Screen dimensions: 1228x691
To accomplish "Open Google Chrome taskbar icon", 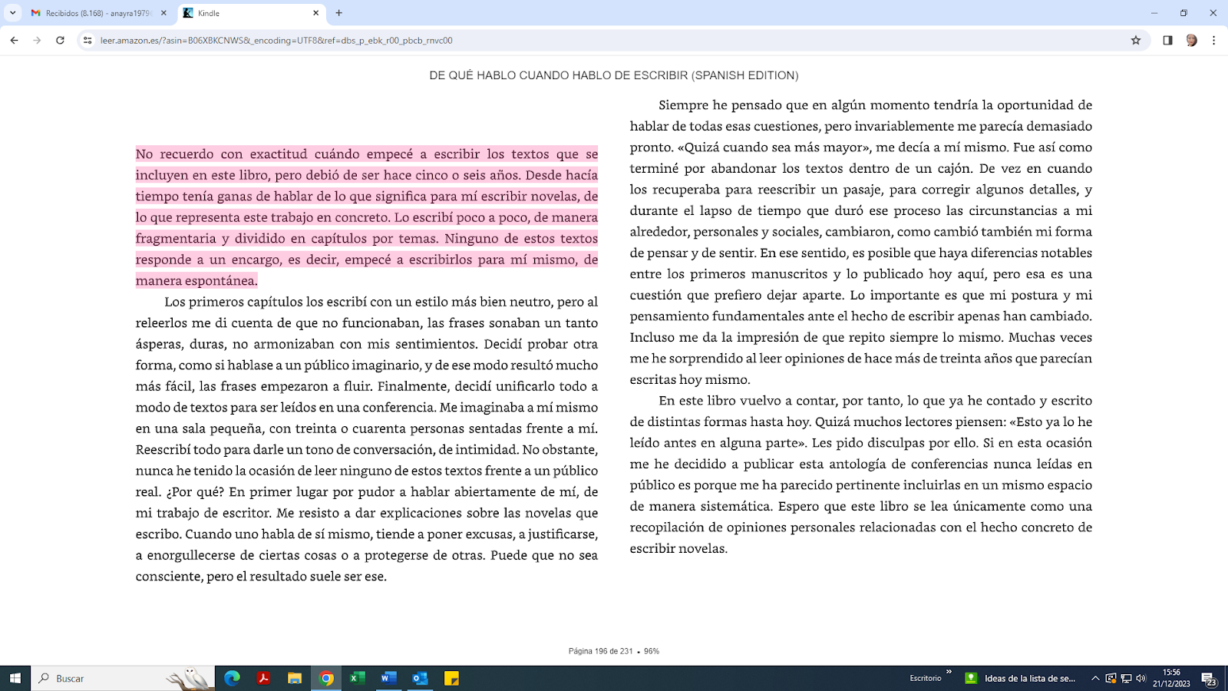I will [326, 678].
